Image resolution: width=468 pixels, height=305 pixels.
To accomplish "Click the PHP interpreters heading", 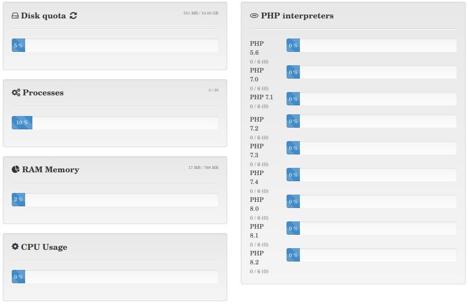I will tap(297, 16).
